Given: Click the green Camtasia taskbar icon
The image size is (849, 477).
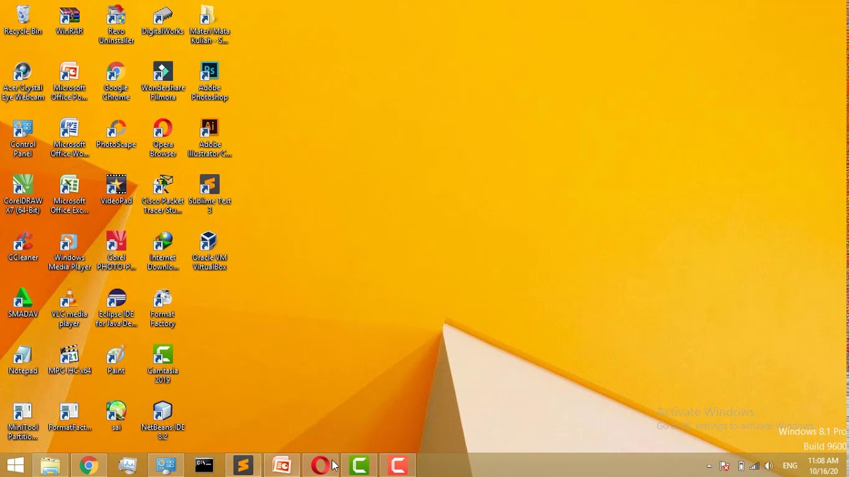Looking at the screenshot, I should click(359, 466).
